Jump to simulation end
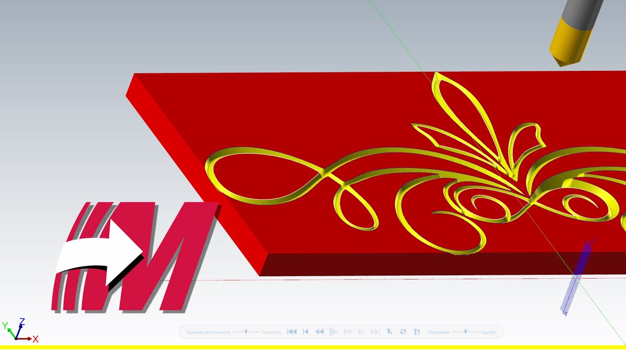The image size is (626, 352). click(375, 332)
